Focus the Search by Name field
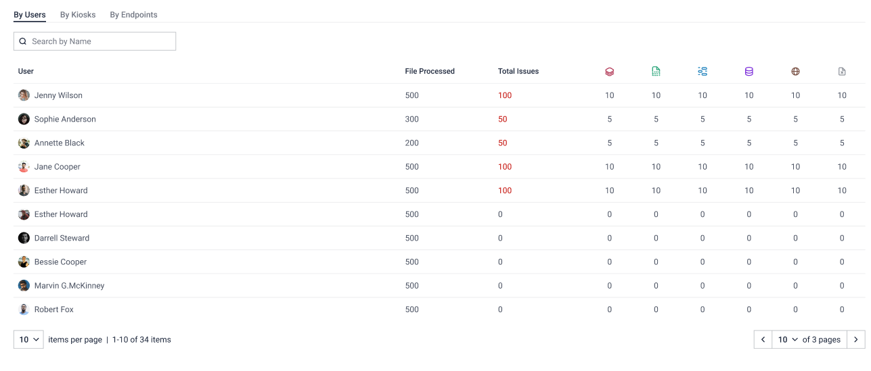The height and width of the screenshot is (371, 871). 95,41
